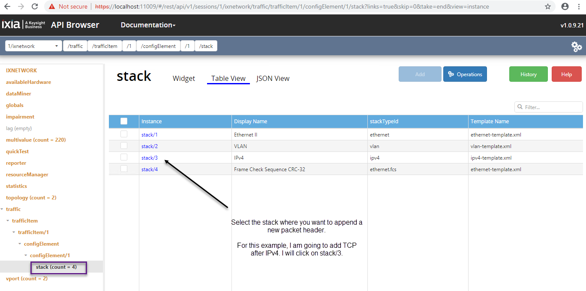Bookmark page with star icon
Screen dimensions: 586x291
pos(547,7)
